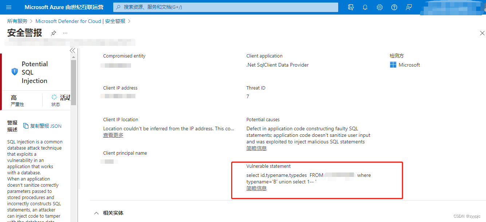Open Microsoft Defender for Cloud breadcrumb link
This screenshot has height=222, width=486.
80,21
